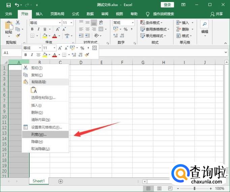Switch to the 公式 tab
Screen dimensions: 230x192
point(76,14)
